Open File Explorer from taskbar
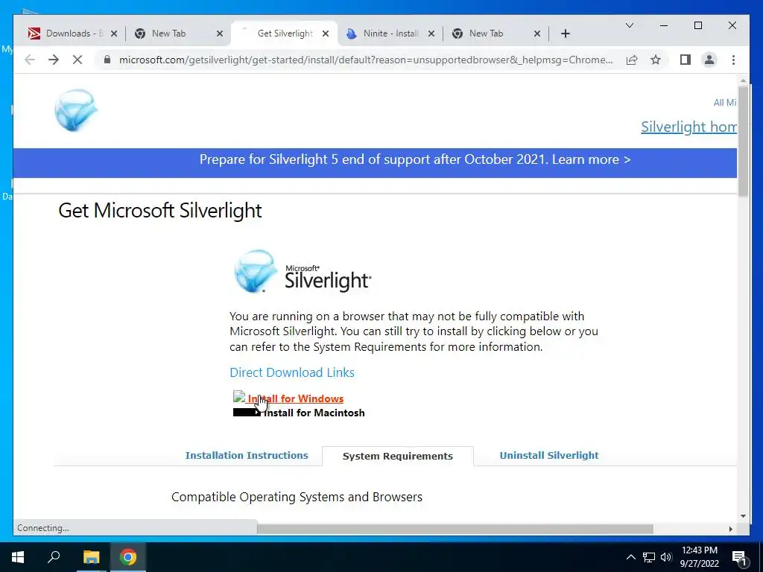Screen dimensions: 763x572 pos(91,557)
